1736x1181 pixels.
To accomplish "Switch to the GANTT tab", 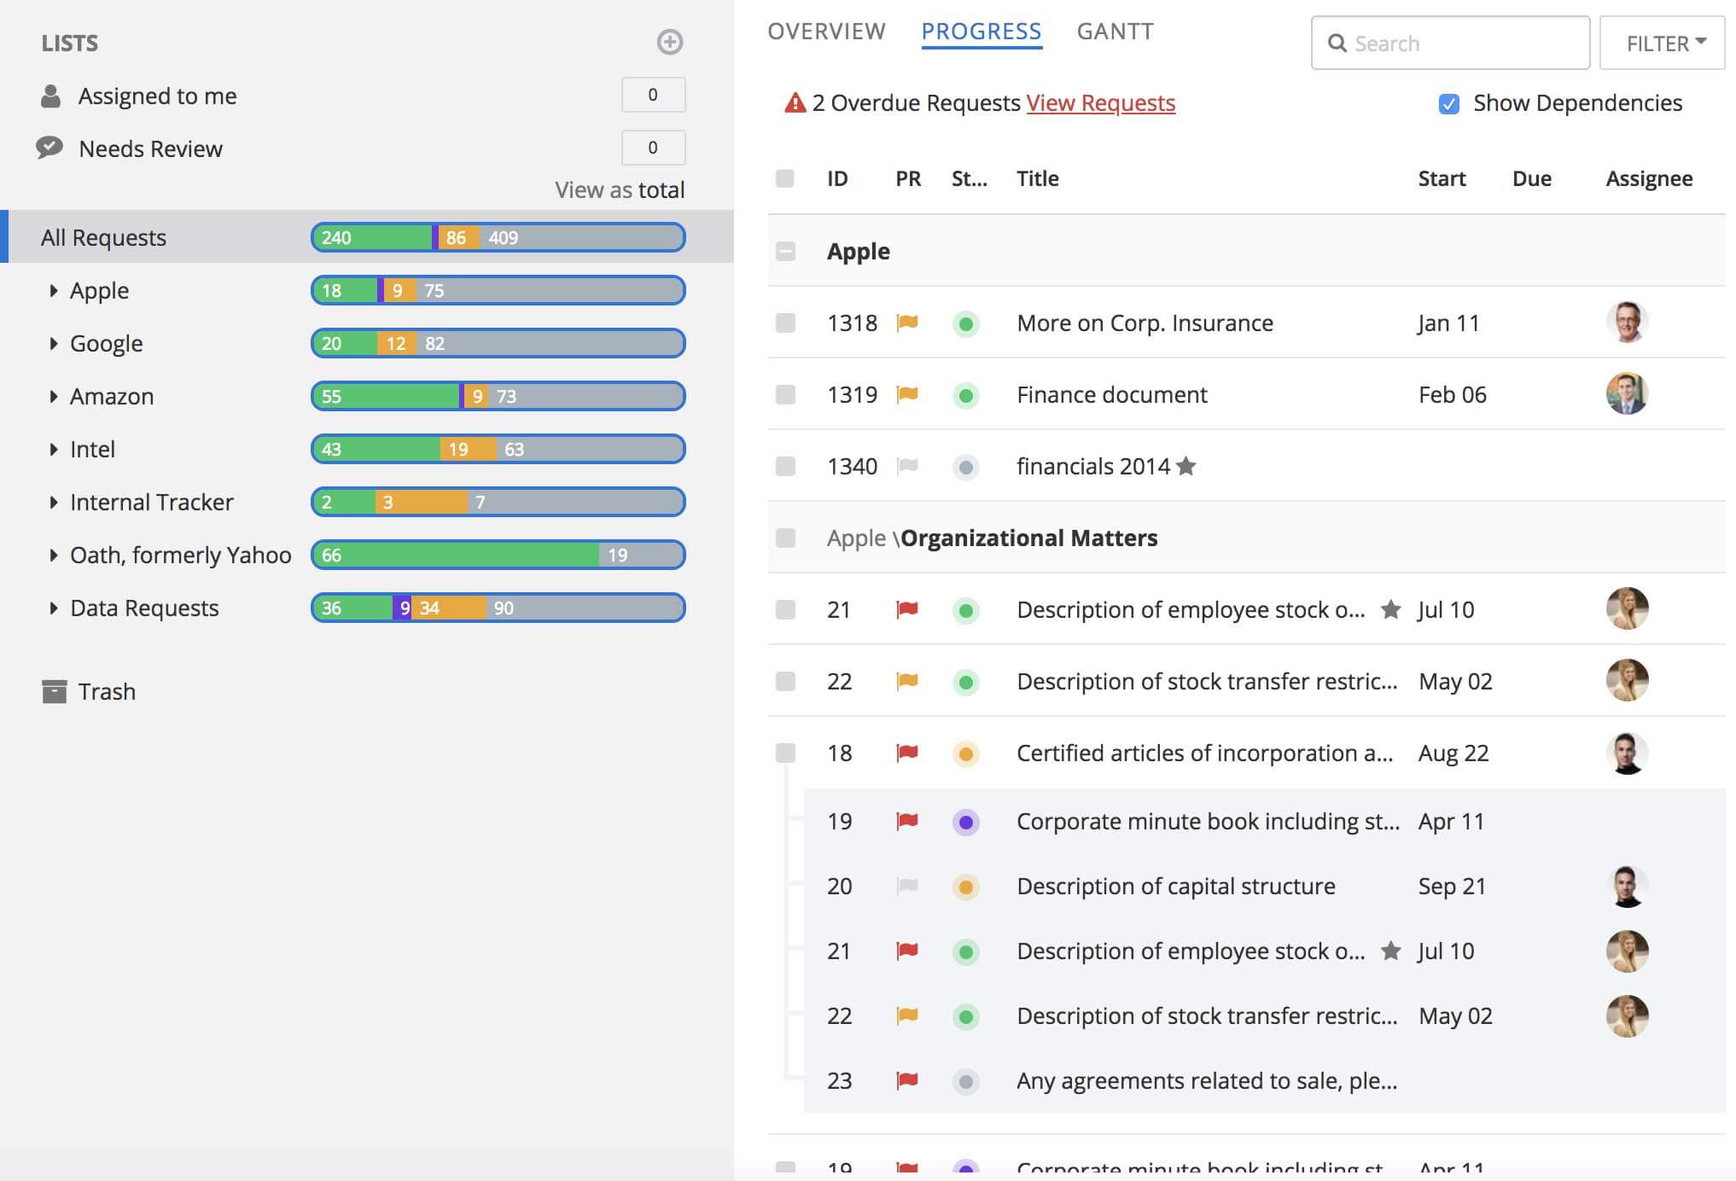I will coord(1115,32).
